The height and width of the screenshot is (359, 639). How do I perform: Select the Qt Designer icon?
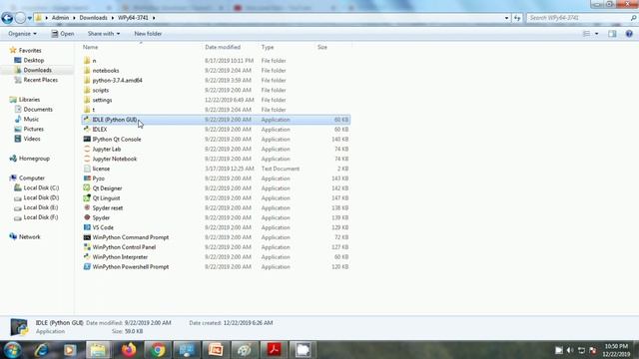click(87, 188)
